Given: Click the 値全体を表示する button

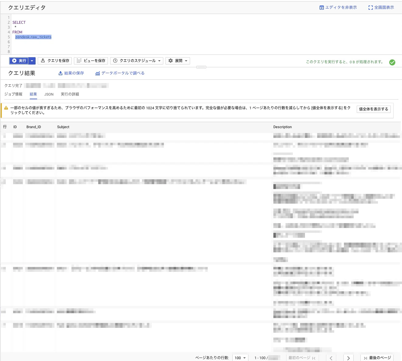Looking at the screenshot, I should point(374,109).
